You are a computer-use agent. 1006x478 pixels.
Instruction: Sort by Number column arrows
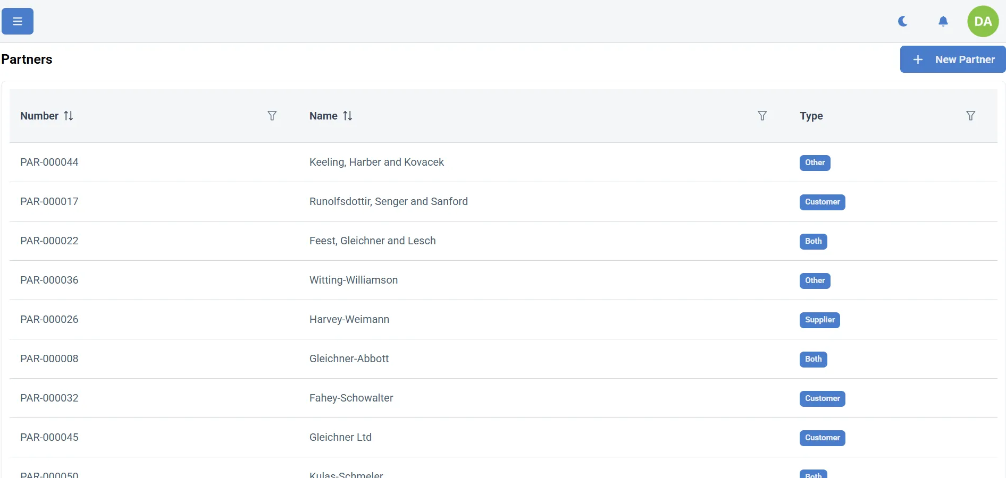(x=69, y=116)
